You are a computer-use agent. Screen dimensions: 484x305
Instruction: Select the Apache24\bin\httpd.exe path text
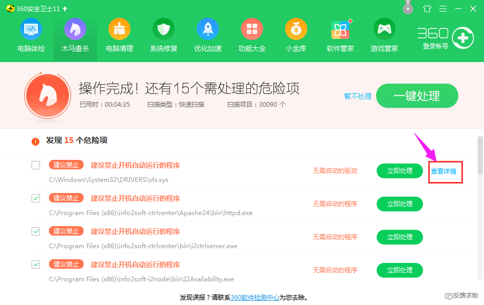coord(150,213)
